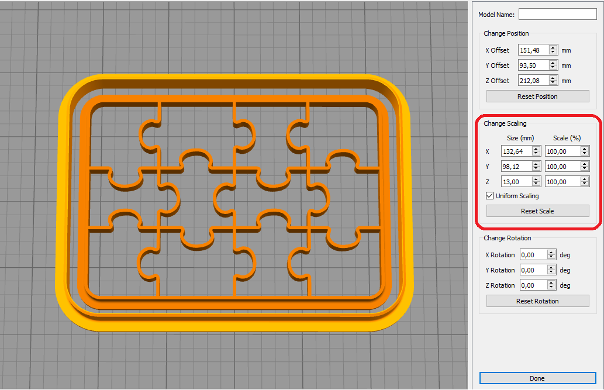Viewport: 604px width, 390px height.
Task: Decrease the Z Offset with down arrow
Action: (553, 83)
